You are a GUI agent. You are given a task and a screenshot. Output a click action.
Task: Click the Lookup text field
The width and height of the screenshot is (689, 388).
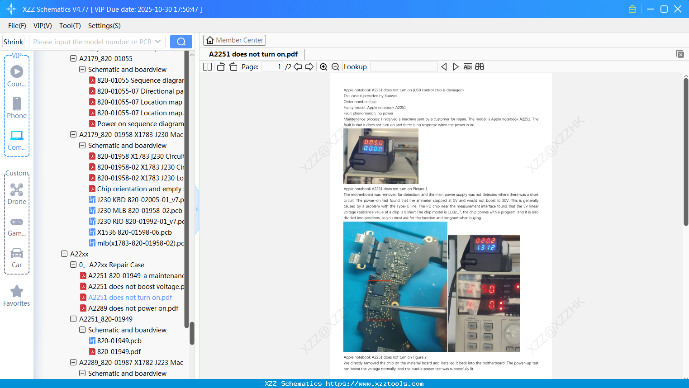404,67
